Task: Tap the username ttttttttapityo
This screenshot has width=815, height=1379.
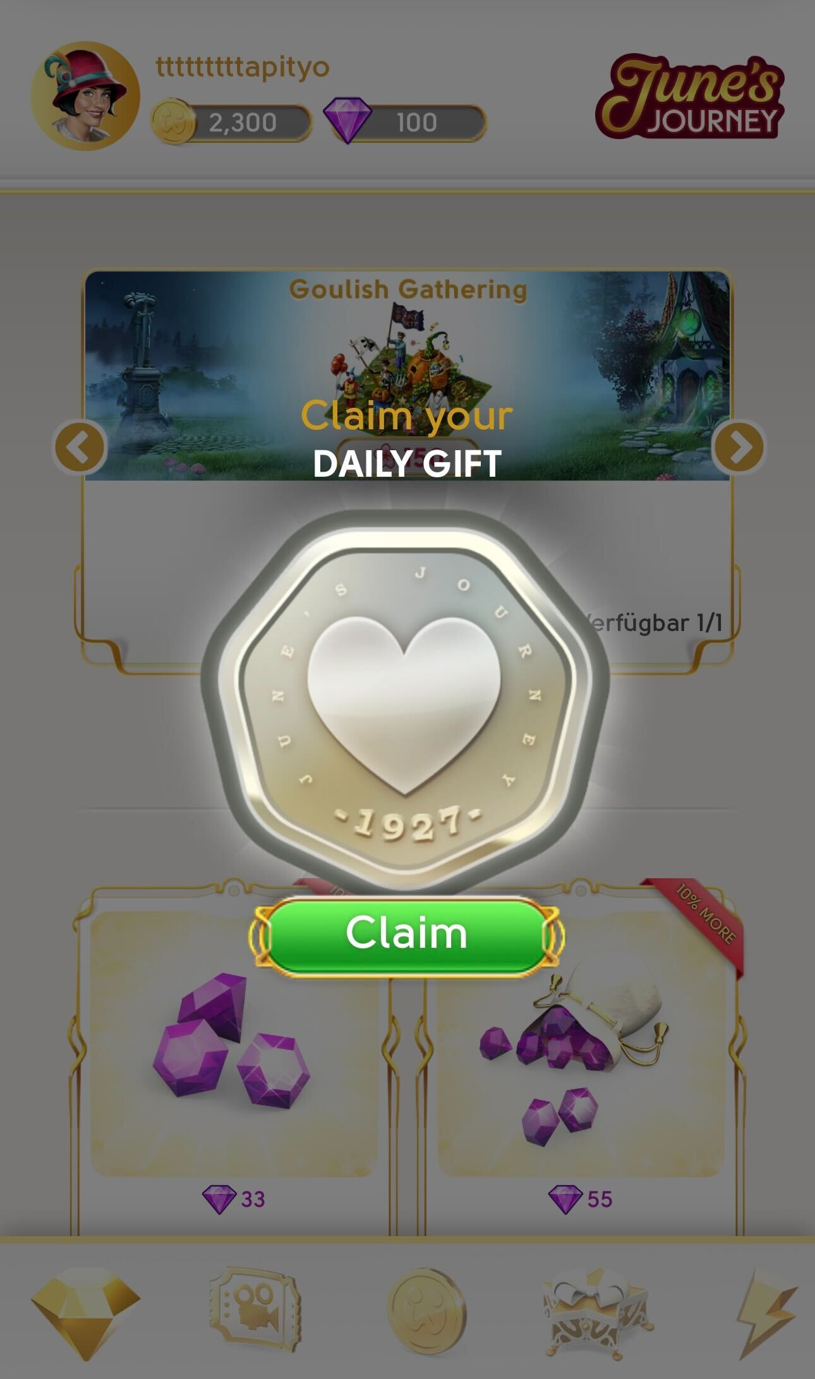Action: tap(243, 68)
